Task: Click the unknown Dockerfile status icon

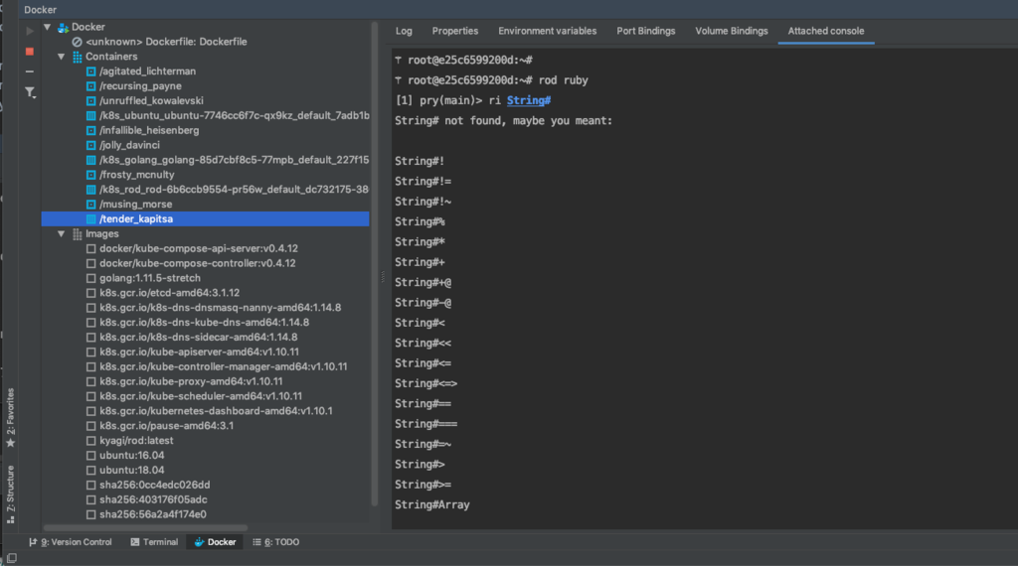Action: [x=78, y=42]
